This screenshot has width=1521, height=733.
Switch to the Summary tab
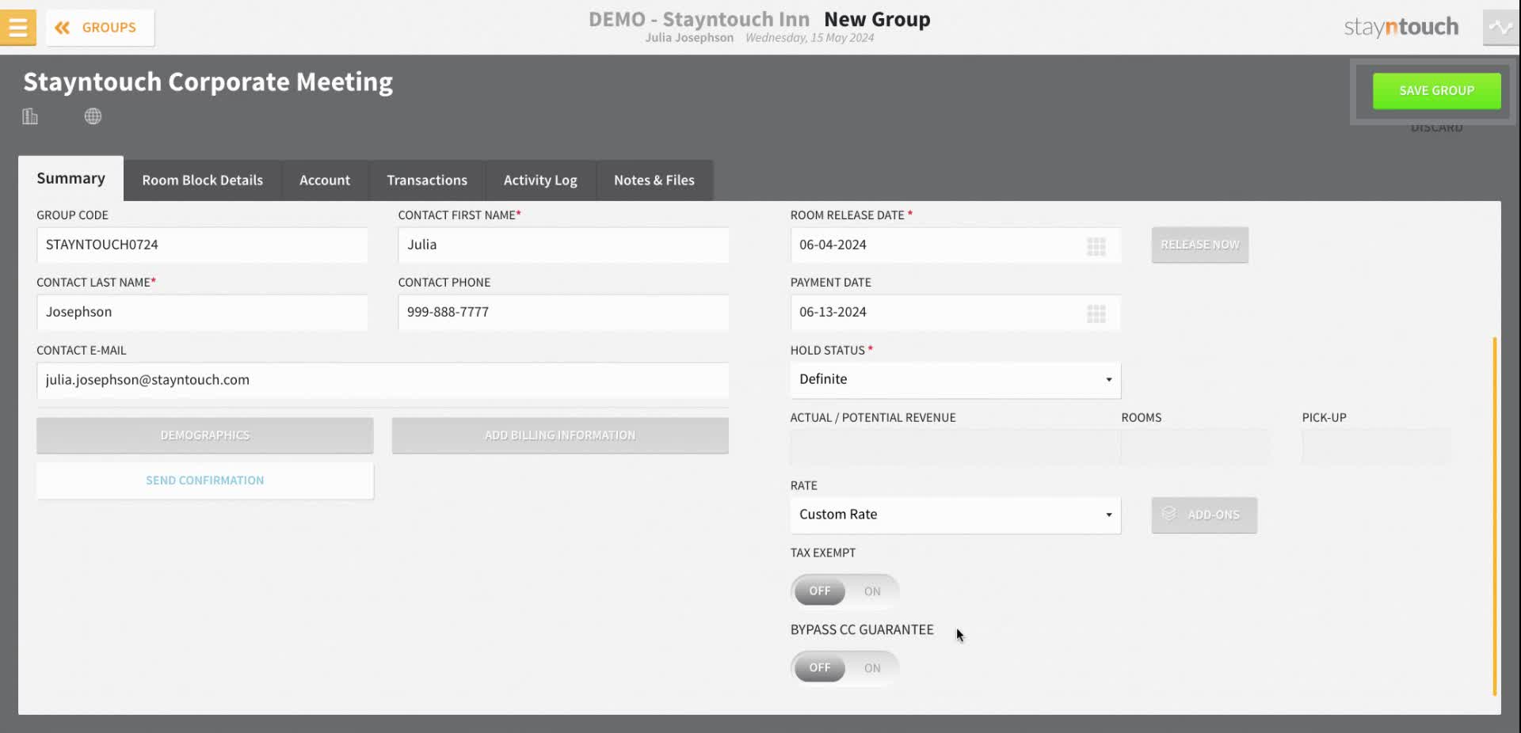click(x=71, y=179)
